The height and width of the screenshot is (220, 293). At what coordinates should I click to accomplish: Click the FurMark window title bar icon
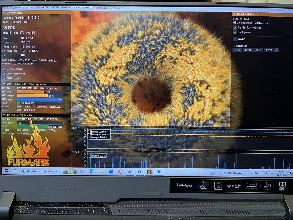[4, 8]
